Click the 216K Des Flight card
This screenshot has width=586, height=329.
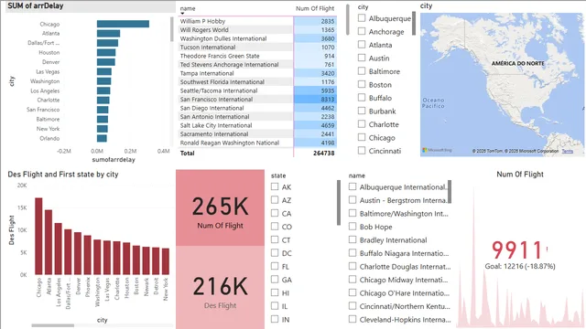[x=220, y=288]
